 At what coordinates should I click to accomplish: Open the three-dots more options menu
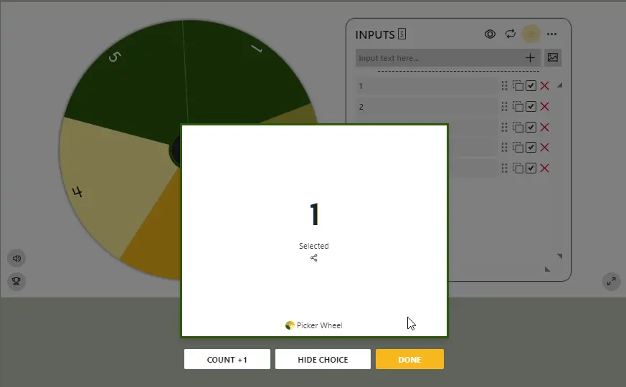click(551, 34)
